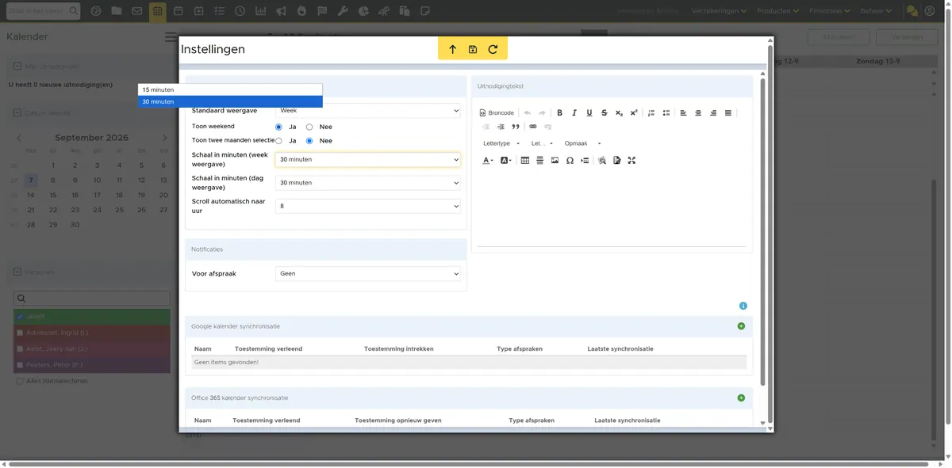Insert a bulleted list in the editor
Viewport: 952px width, 468px height.
pyautogui.click(x=666, y=113)
